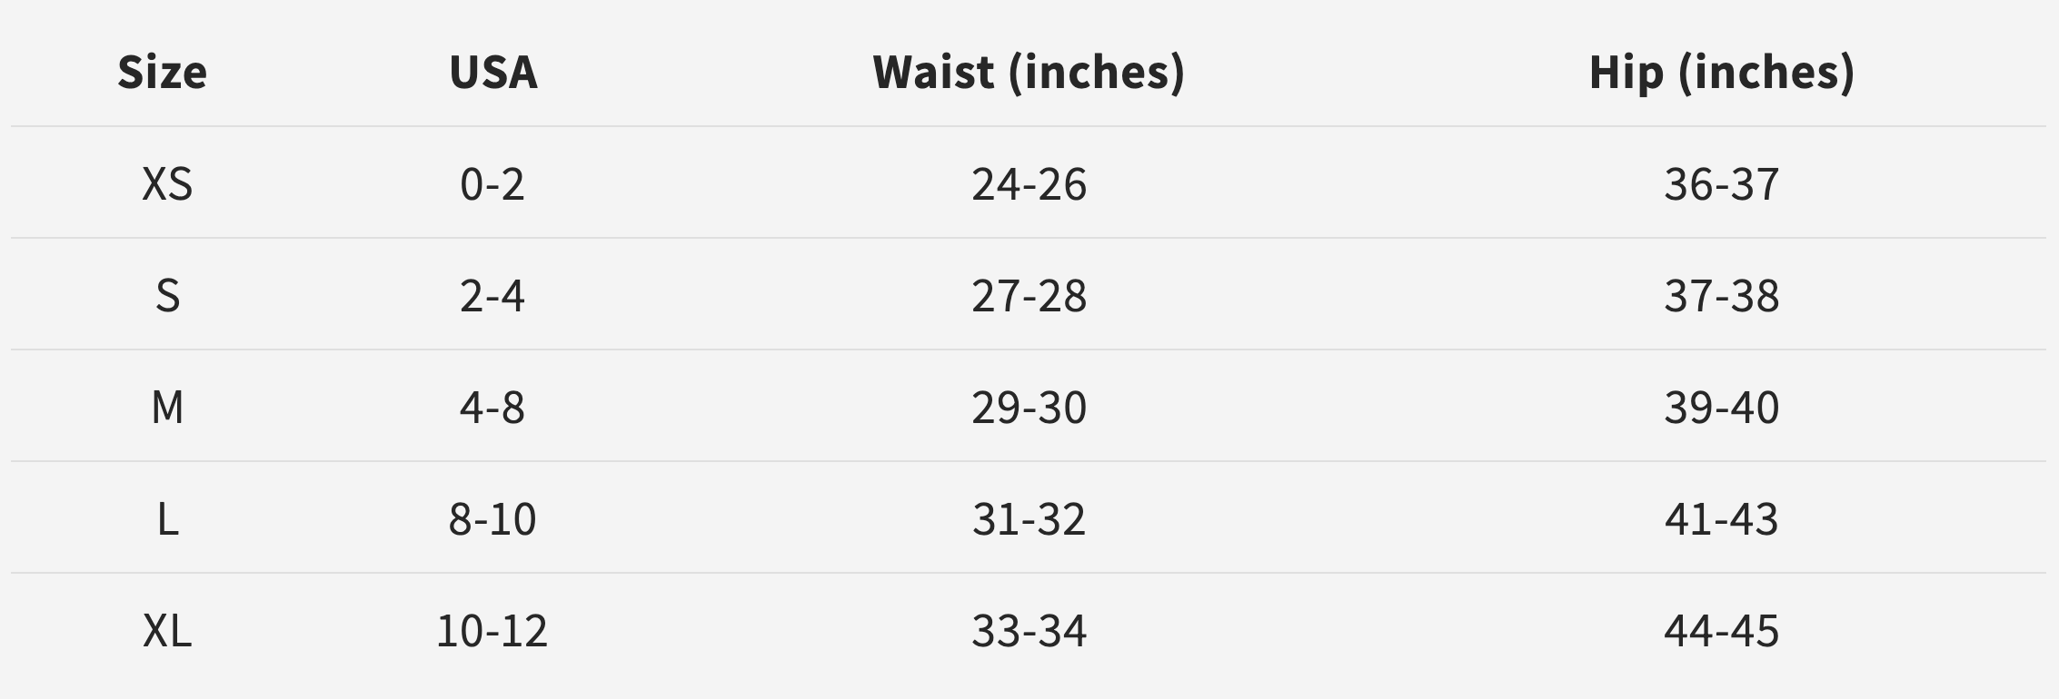
Task: Click the Hip (inches) column header
Action: pyautogui.click(x=1722, y=72)
